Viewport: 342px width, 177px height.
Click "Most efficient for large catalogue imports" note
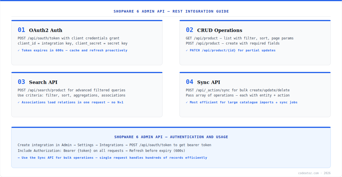pos(242,102)
